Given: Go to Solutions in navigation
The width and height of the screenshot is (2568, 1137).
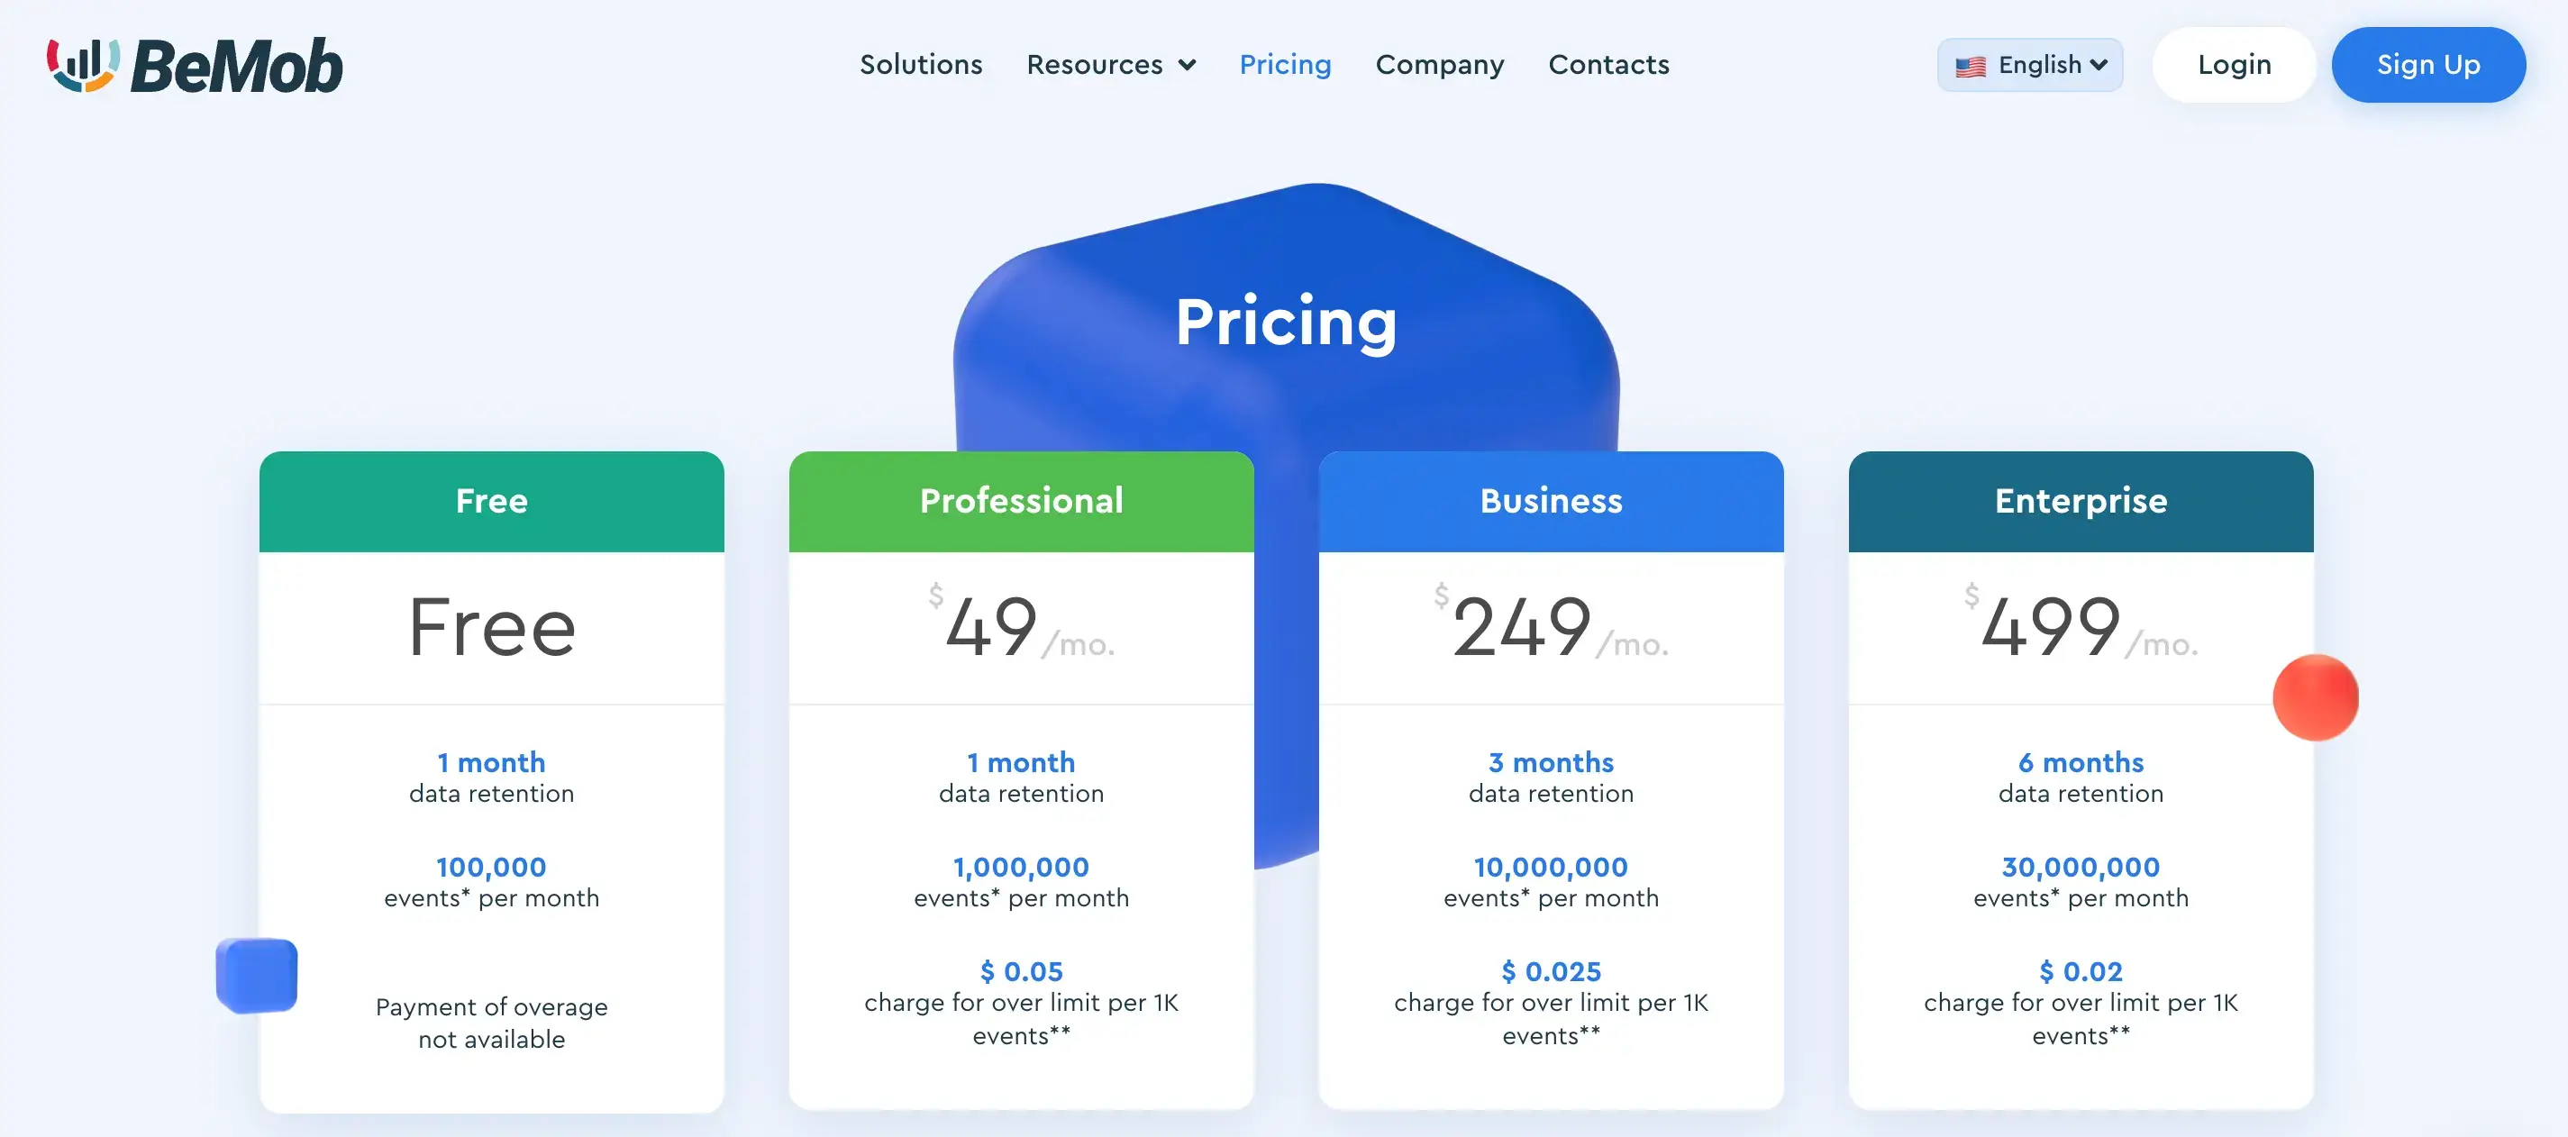Looking at the screenshot, I should point(920,65).
